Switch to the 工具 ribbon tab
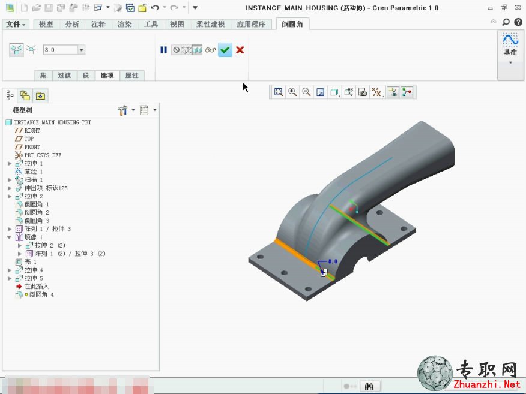Screen dimensions: 526x394 [151, 24]
